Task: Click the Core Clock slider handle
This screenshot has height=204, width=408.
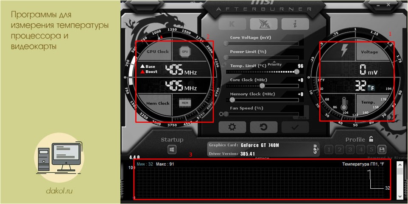Action: tap(262, 85)
